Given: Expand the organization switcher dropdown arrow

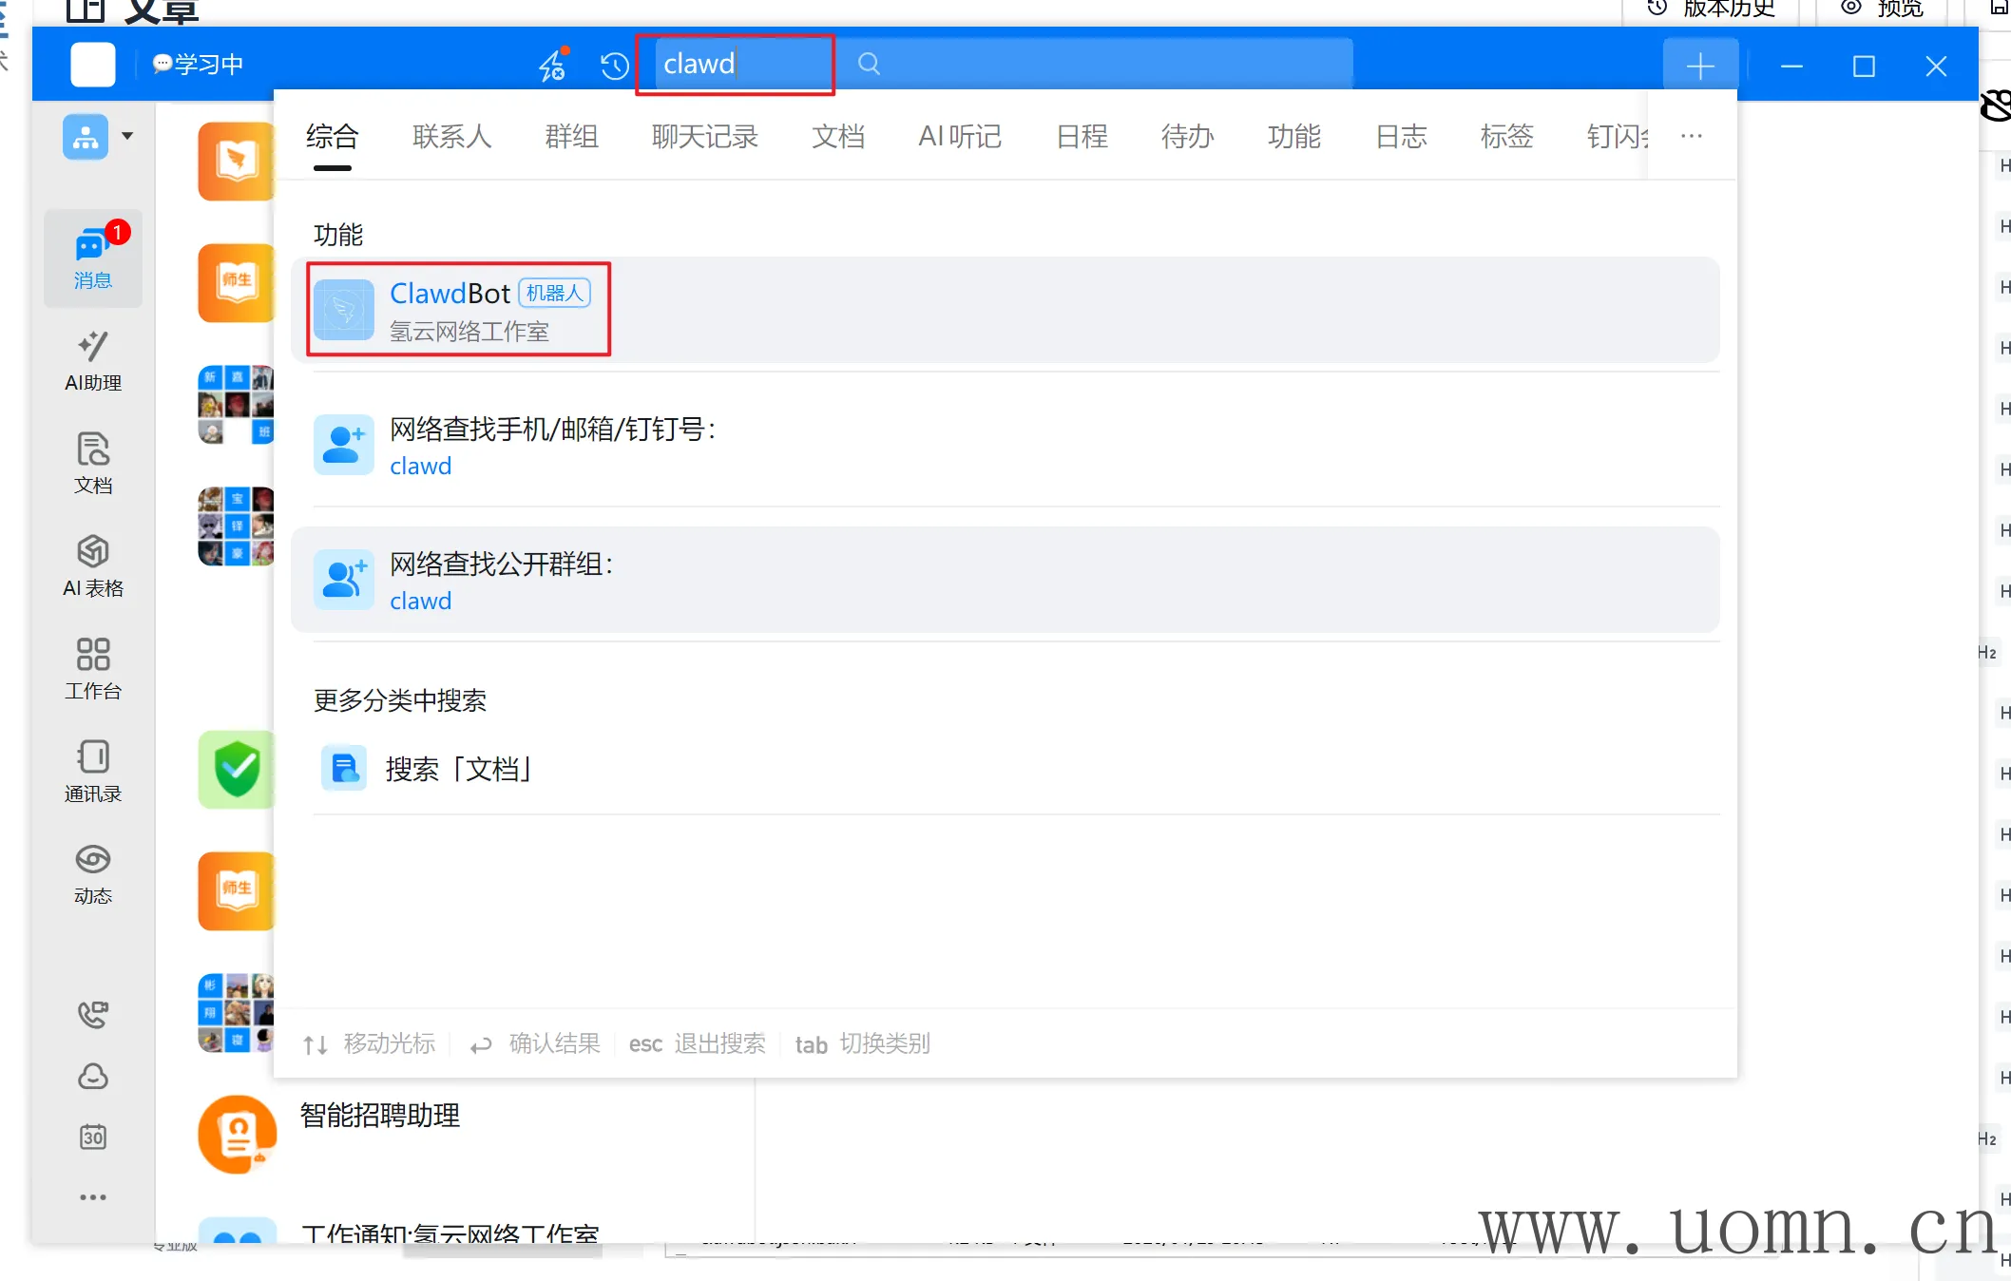Looking at the screenshot, I should click(x=127, y=136).
